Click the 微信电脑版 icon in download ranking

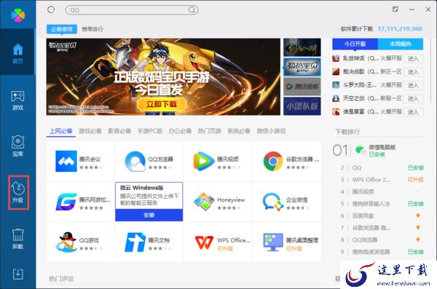click(360, 150)
